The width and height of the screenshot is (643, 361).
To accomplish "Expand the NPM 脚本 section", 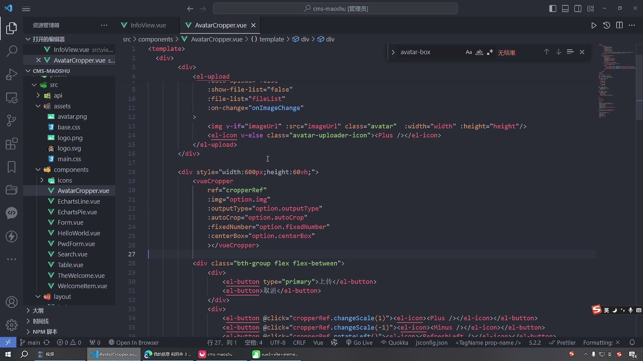I will (28, 332).
